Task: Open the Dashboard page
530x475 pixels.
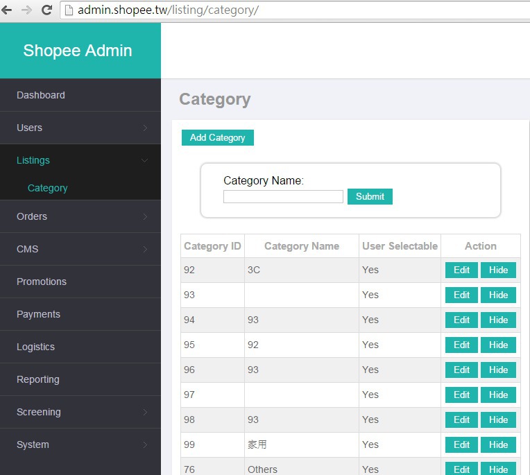Action: tap(41, 95)
